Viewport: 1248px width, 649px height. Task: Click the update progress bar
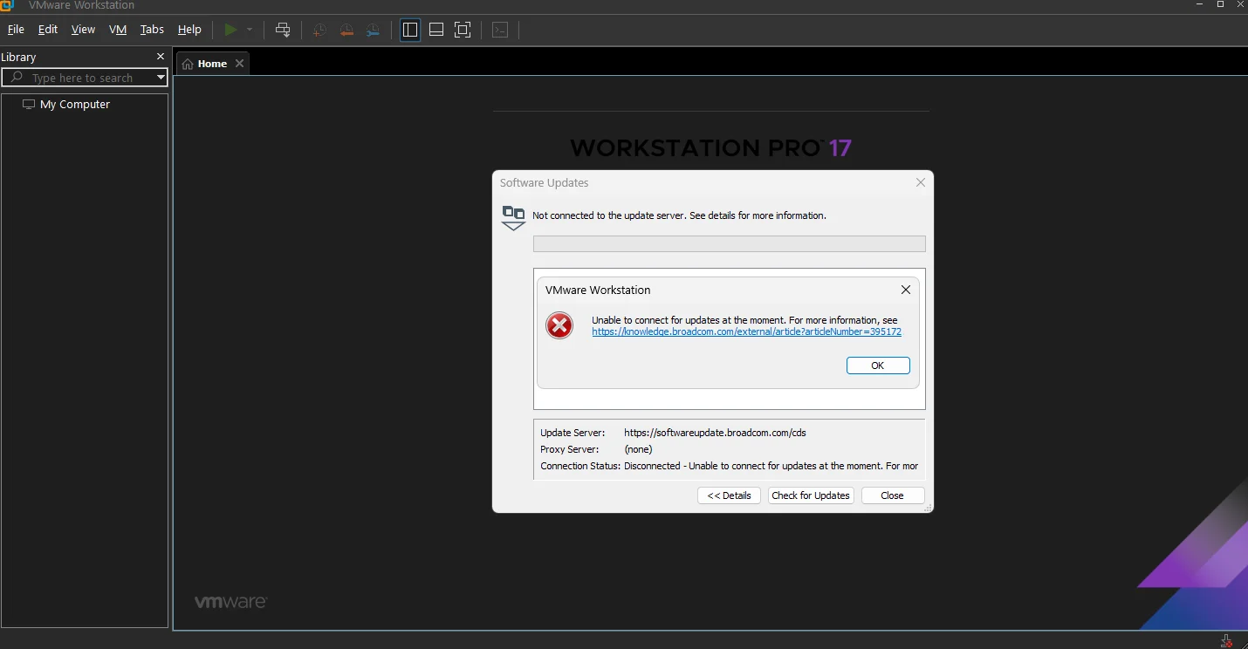point(729,243)
